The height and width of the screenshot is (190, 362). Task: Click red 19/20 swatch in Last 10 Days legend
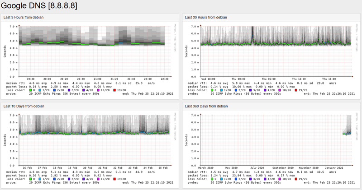pos(114,179)
